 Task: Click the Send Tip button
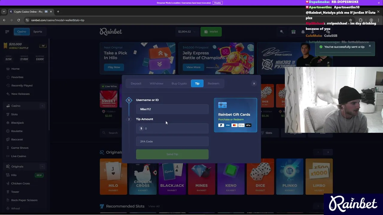click(172, 154)
